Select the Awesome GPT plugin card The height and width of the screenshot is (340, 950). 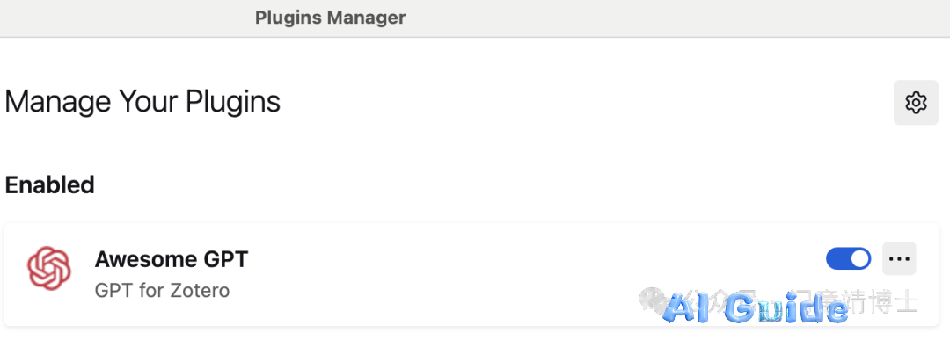click(x=471, y=274)
